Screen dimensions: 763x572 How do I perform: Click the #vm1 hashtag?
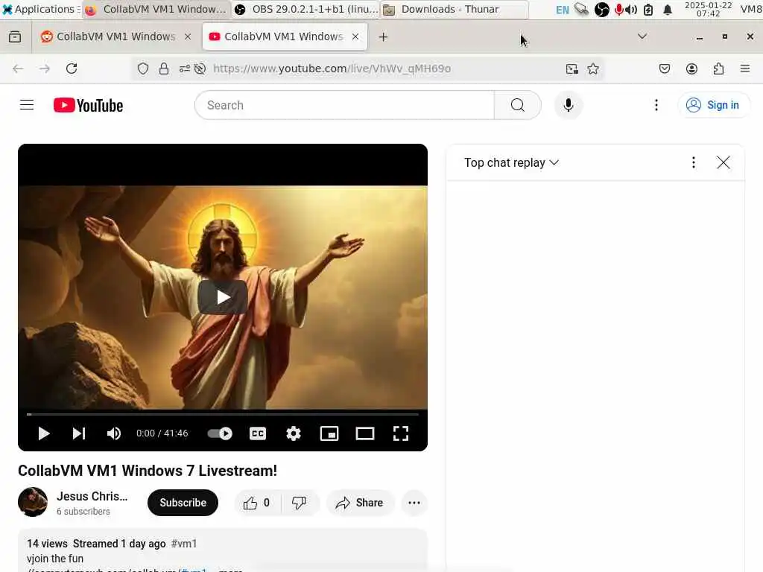[184, 544]
